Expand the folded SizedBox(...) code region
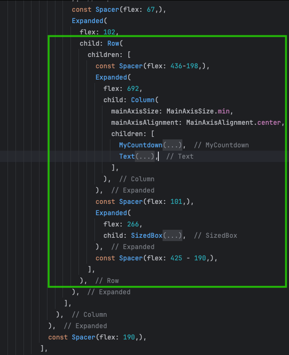 click(172, 235)
